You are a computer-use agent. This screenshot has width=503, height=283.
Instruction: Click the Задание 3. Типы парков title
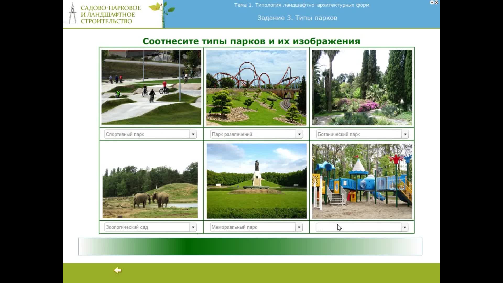[x=297, y=18]
